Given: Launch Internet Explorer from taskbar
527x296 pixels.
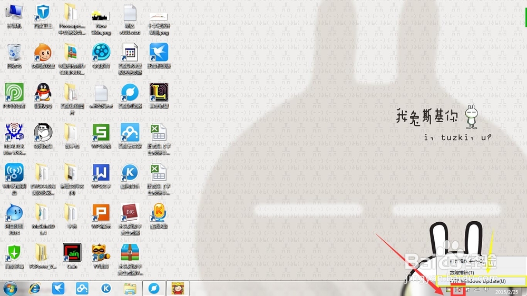Looking at the screenshot, I should [x=35, y=288].
